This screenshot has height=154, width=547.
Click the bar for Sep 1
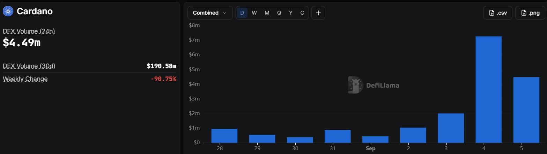click(375, 139)
